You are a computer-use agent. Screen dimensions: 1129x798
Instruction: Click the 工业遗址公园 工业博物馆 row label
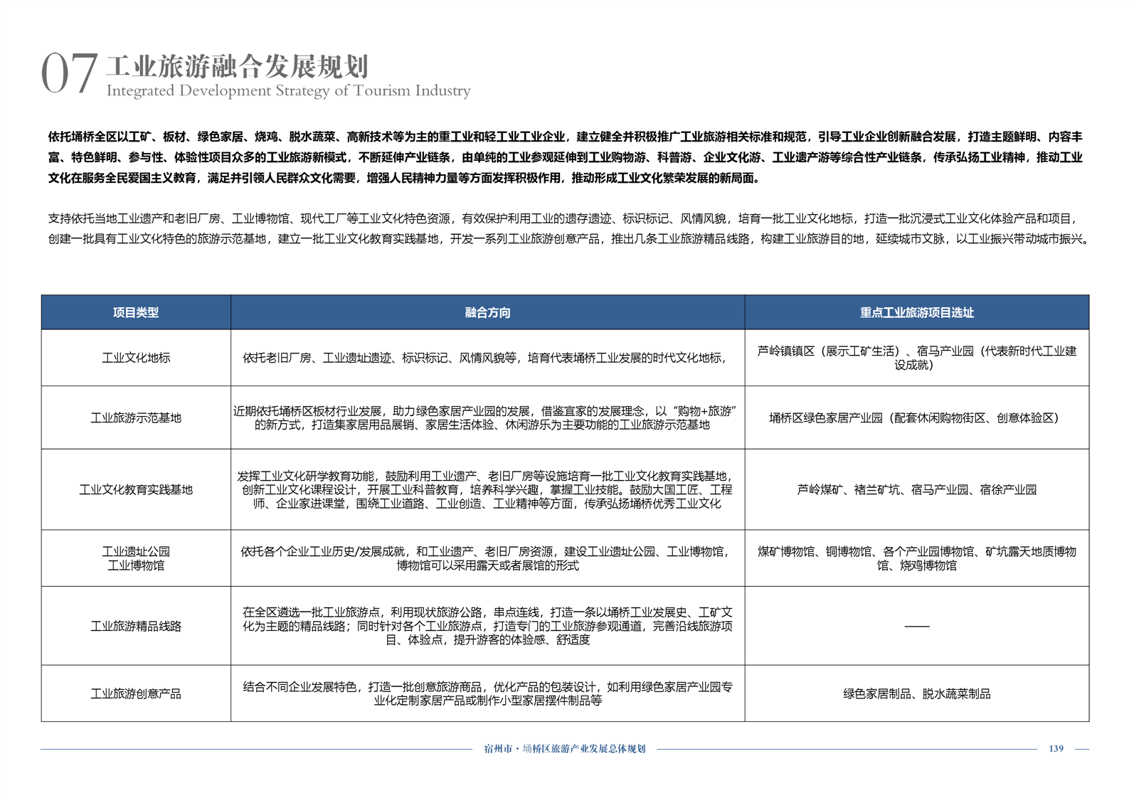coord(136,558)
